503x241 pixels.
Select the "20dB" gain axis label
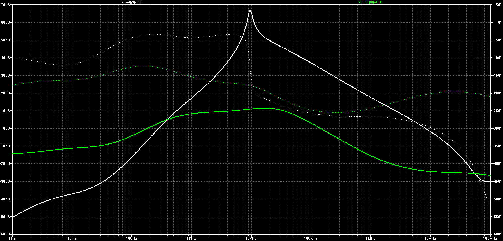6,93
